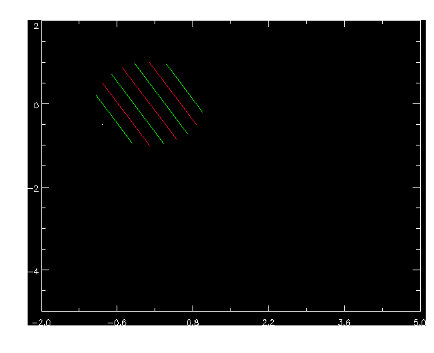Select the x-axis label 3.6
Screen dimensions: 434x353
coord(344,322)
